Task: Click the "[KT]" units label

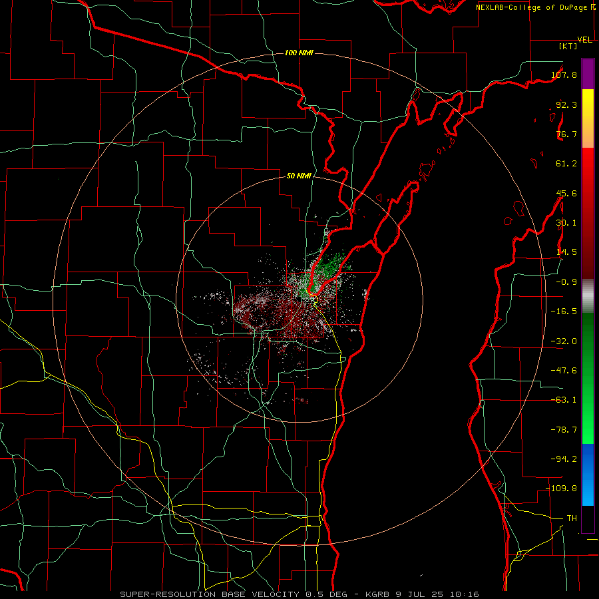Action: 568,46
